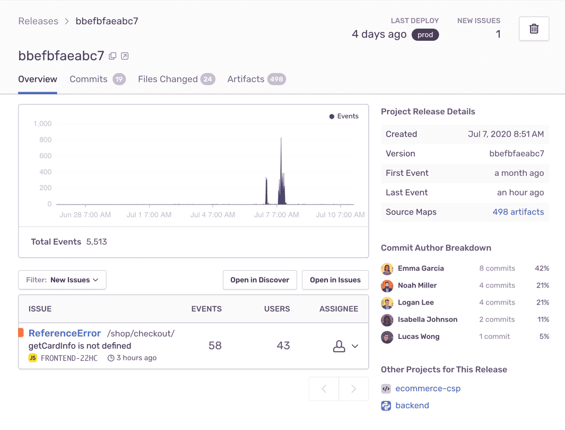Viewport: 565px width, 430px height.
Task: Open release externally via the external-link icon
Action: (x=125, y=55)
